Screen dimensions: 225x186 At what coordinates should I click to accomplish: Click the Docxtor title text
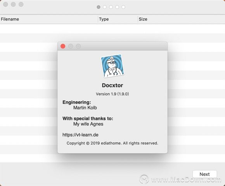[112, 85]
